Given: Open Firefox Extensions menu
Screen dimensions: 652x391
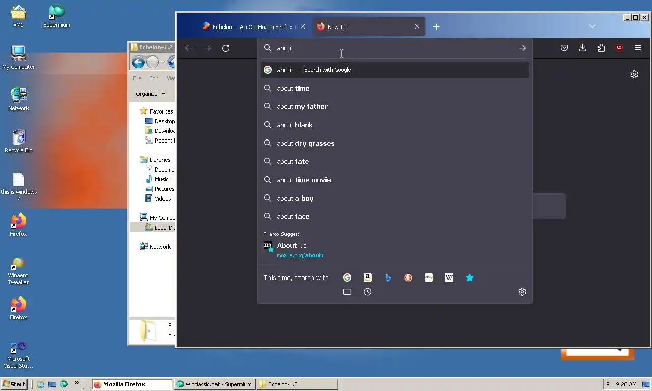Looking at the screenshot, I should click(601, 48).
